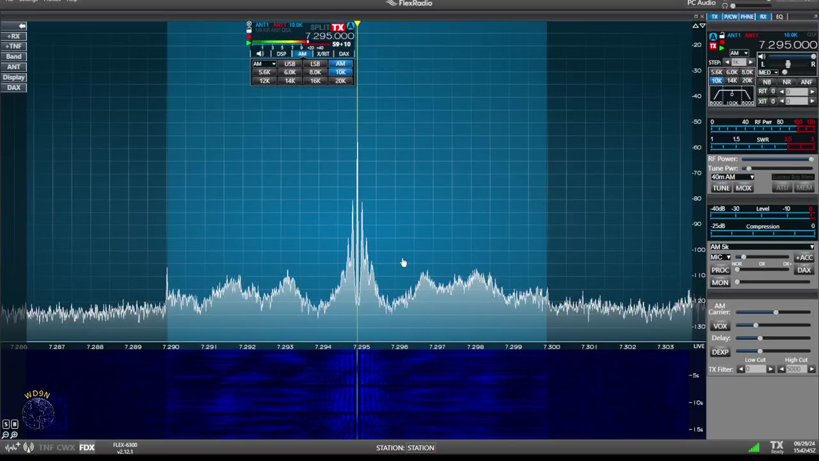
Task: Increase tuning step with right arrow
Action: (x=751, y=62)
